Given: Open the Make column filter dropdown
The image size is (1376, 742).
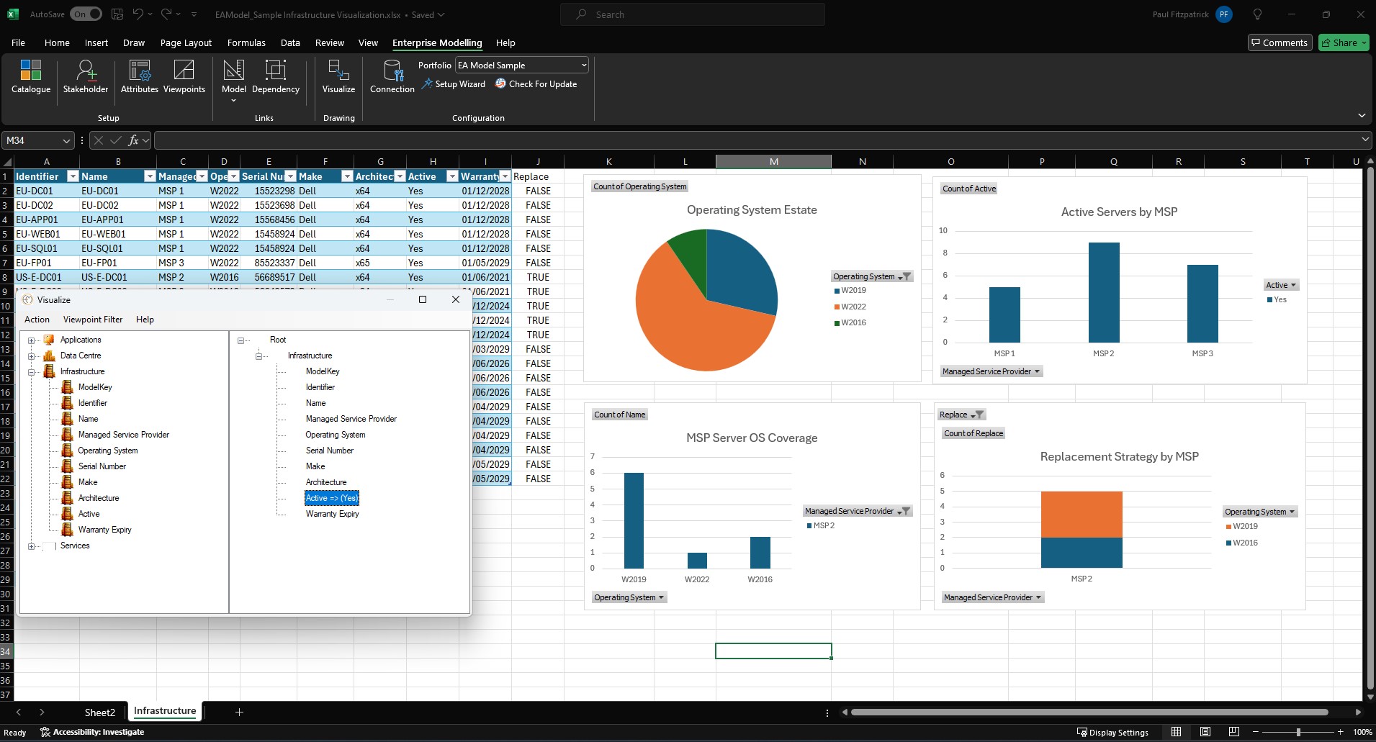Looking at the screenshot, I should [347, 176].
